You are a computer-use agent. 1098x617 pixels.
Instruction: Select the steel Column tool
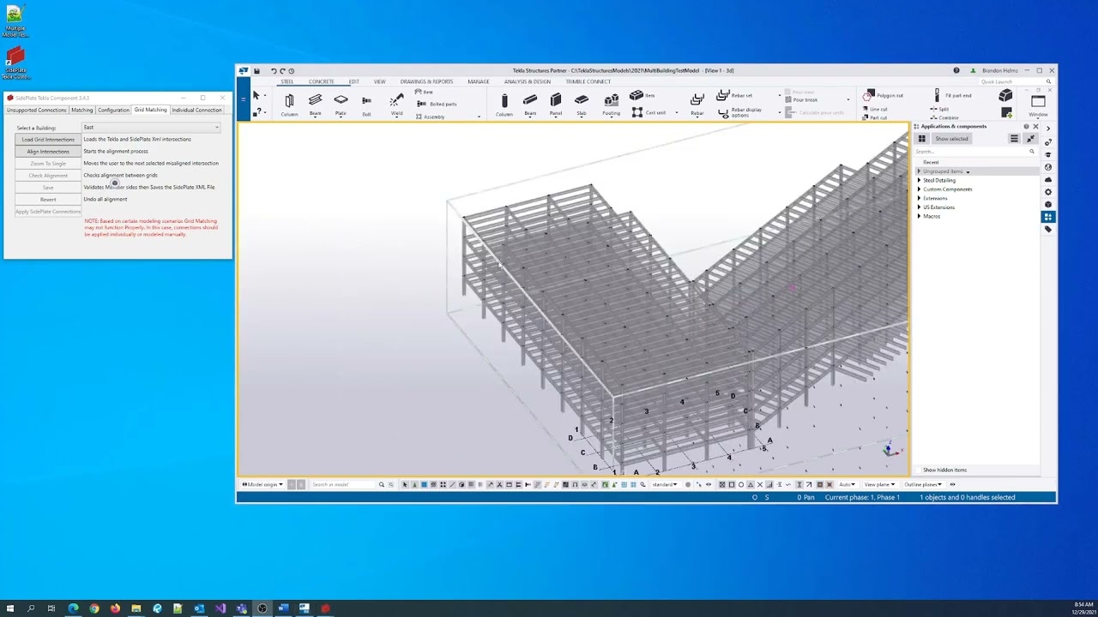point(289,104)
